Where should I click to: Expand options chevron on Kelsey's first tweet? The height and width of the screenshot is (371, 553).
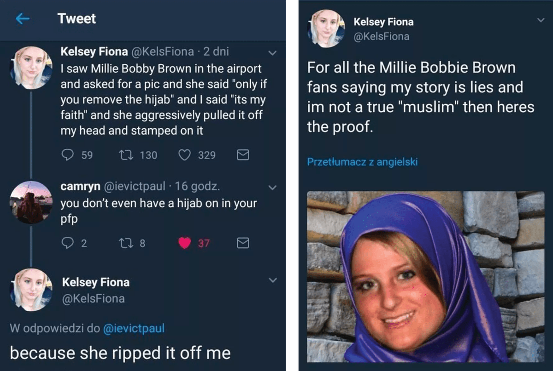[x=272, y=53]
